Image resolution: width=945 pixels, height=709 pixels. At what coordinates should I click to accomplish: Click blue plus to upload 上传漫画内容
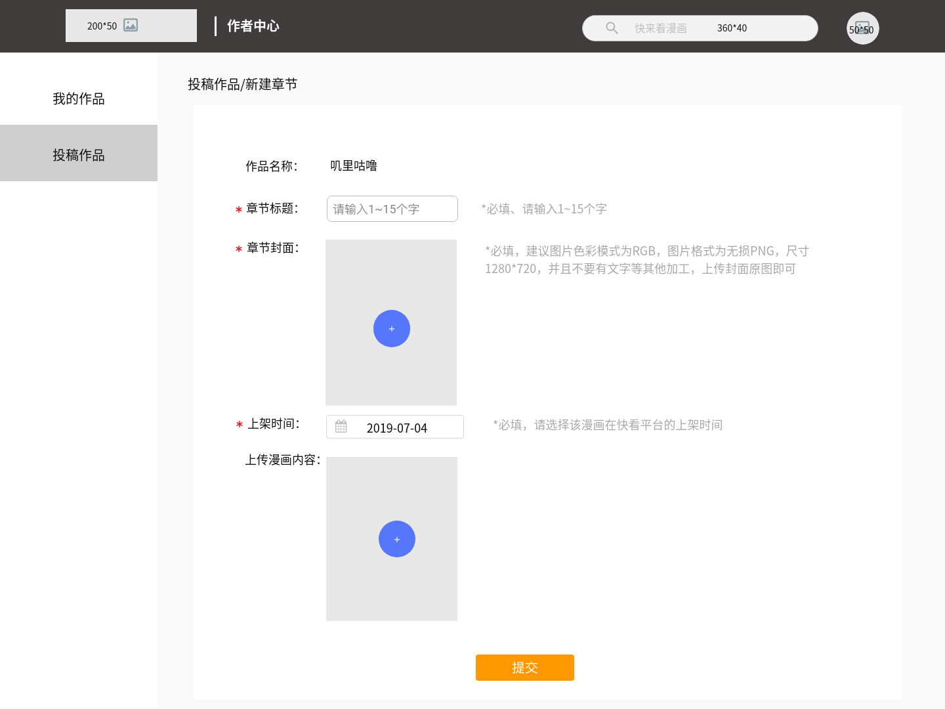point(397,538)
